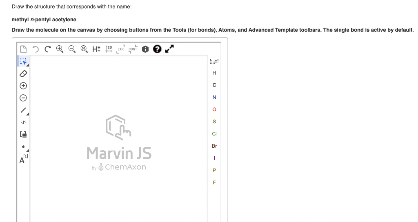The image size is (418, 222).
Task: Click the New/Clear canvas icon
Action: click(23, 49)
